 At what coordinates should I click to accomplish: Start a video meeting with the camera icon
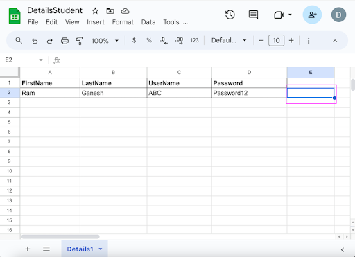click(x=279, y=15)
